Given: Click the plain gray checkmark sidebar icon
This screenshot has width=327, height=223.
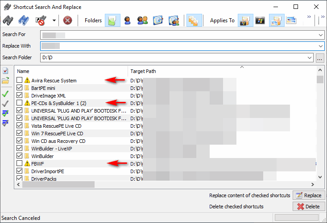Looking at the screenshot, I should 5,103.
